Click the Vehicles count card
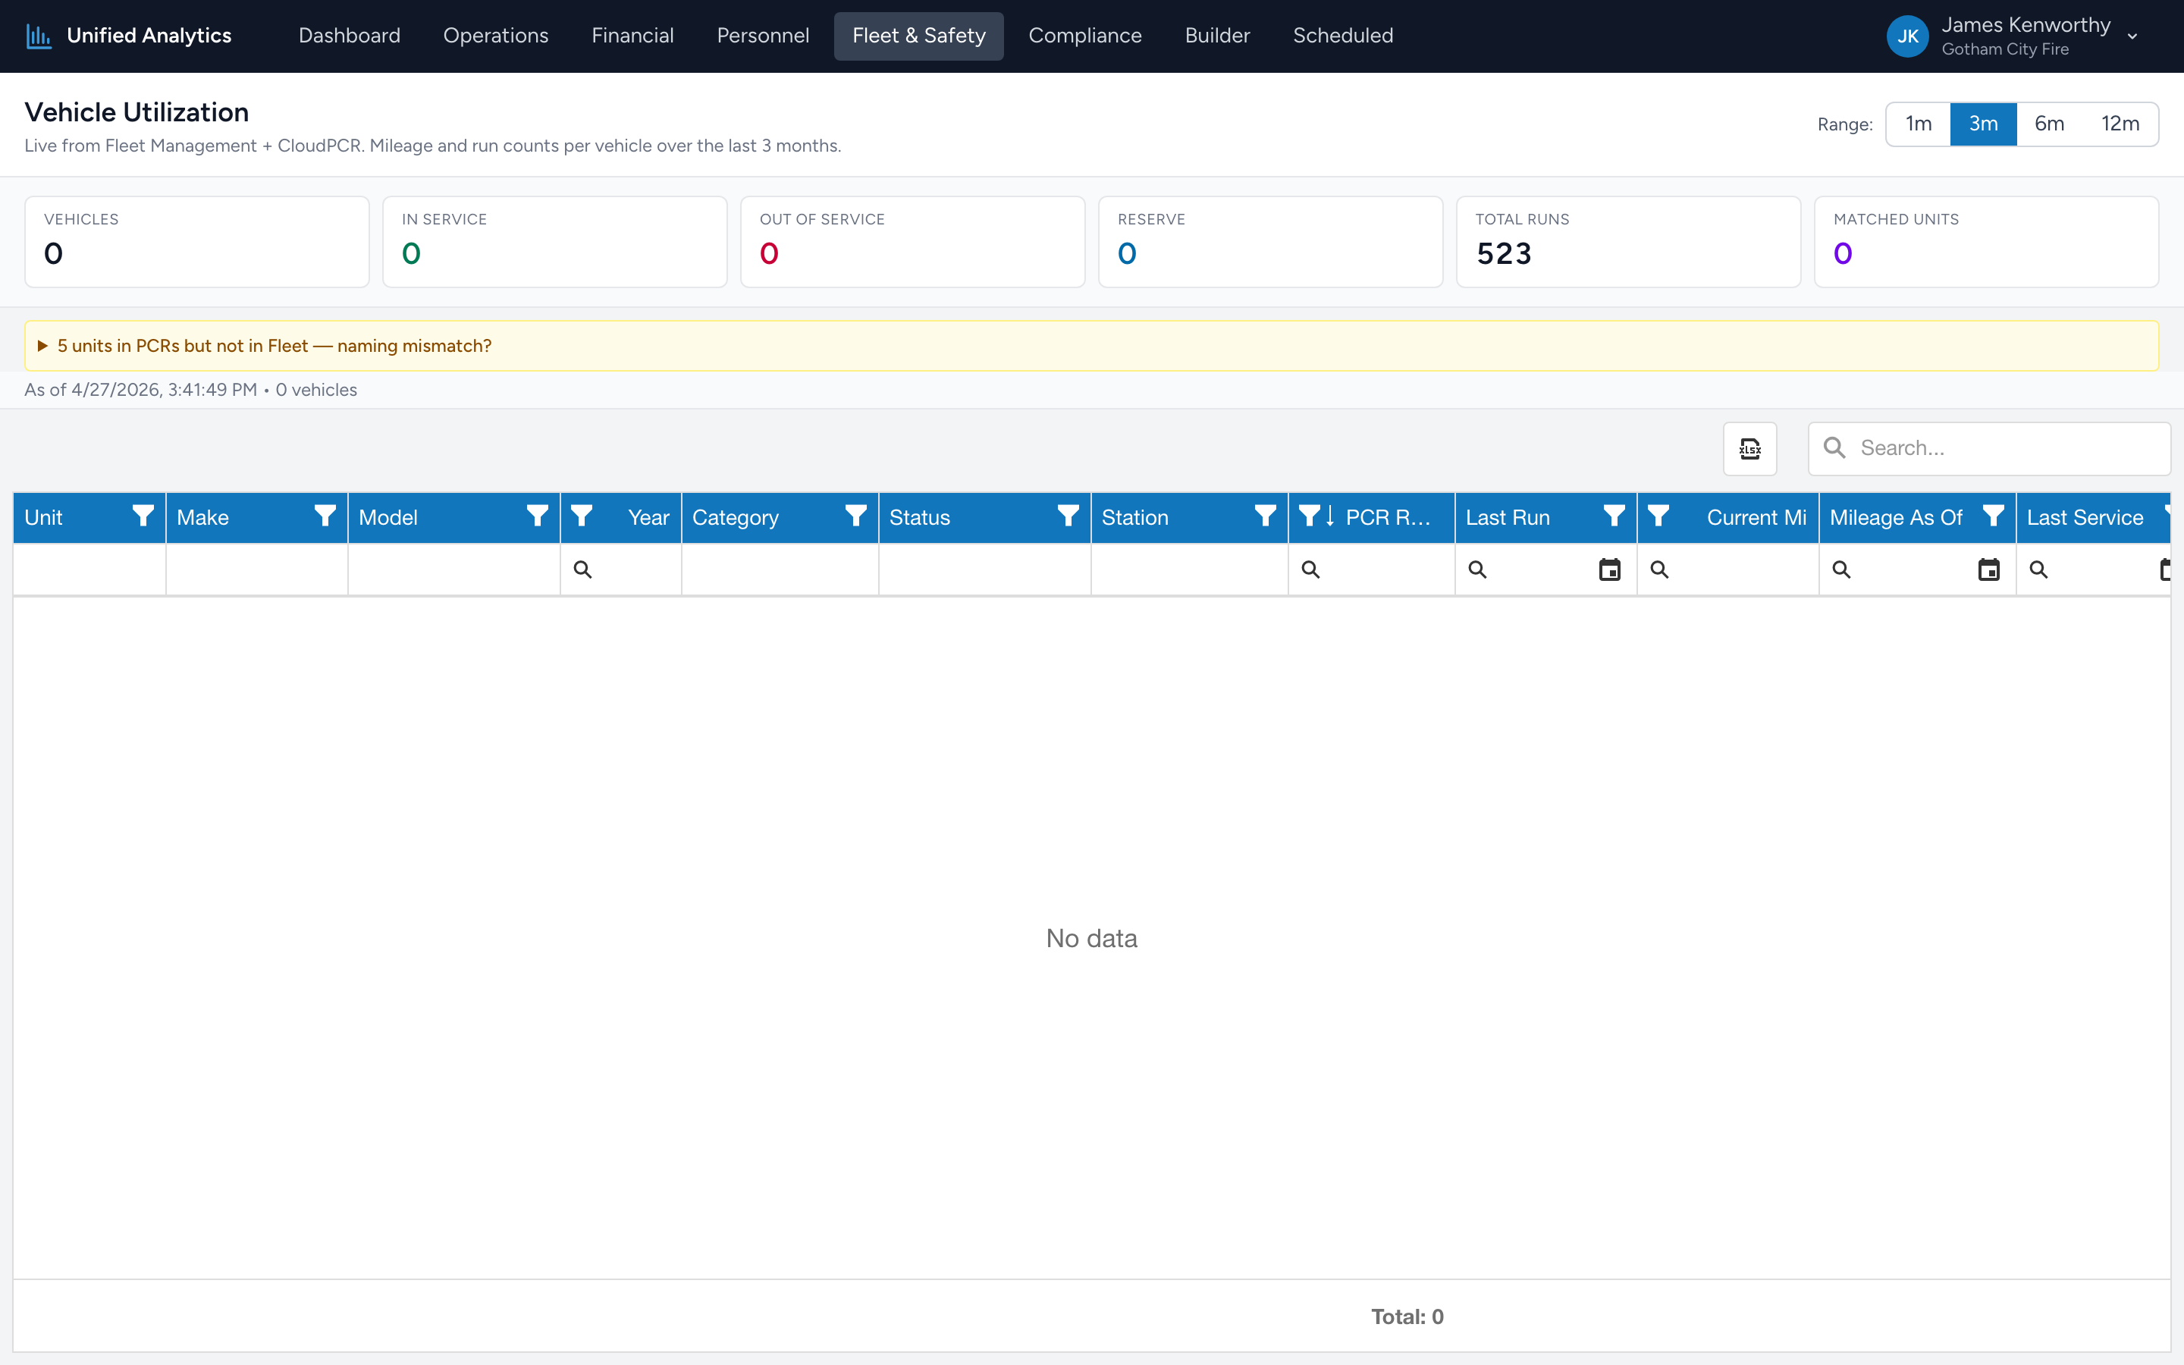The width and height of the screenshot is (2184, 1365). (x=196, y=242)
